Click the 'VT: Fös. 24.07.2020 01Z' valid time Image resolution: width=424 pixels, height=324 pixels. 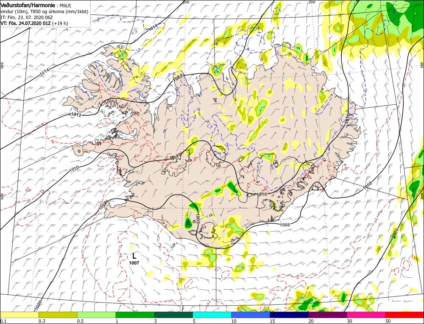[26, 23]
